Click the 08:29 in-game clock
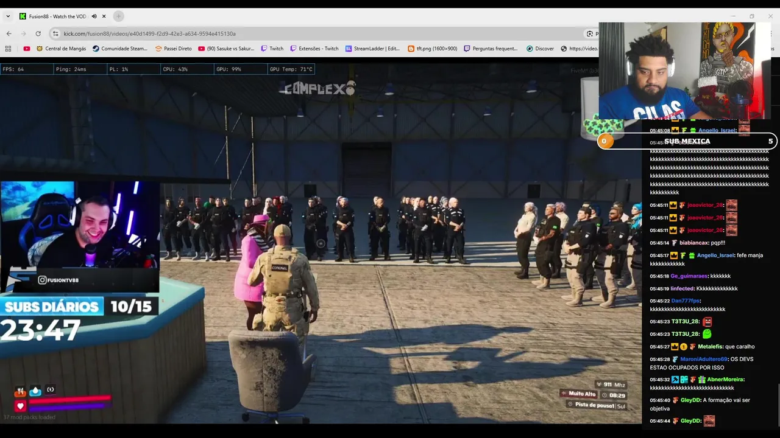 614,395
